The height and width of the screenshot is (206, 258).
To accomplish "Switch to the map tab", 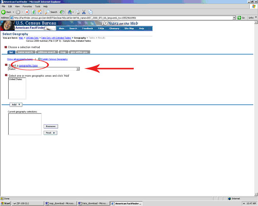I will pyautogui.click(x=63, y=52).
